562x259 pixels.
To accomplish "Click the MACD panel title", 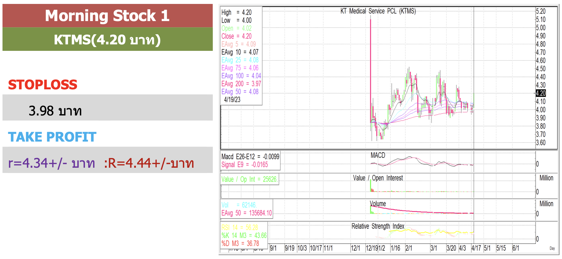I will coord(378,155).
